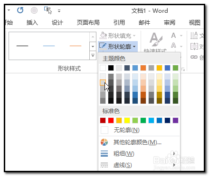
Task: Click the WordArt quick styles A icon
Action: (156, 40)
